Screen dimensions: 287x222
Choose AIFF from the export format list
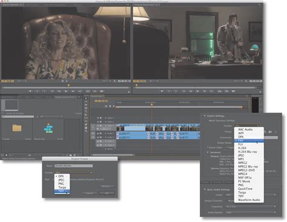[x=249, y=133]
